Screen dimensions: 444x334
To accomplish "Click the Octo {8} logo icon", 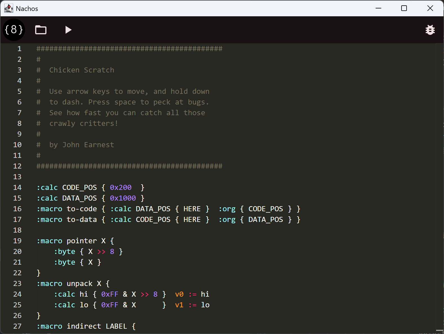I will tap(14, 30).
